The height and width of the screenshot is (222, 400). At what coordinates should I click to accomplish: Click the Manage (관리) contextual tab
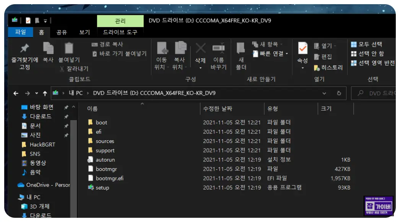coord(120,21)
